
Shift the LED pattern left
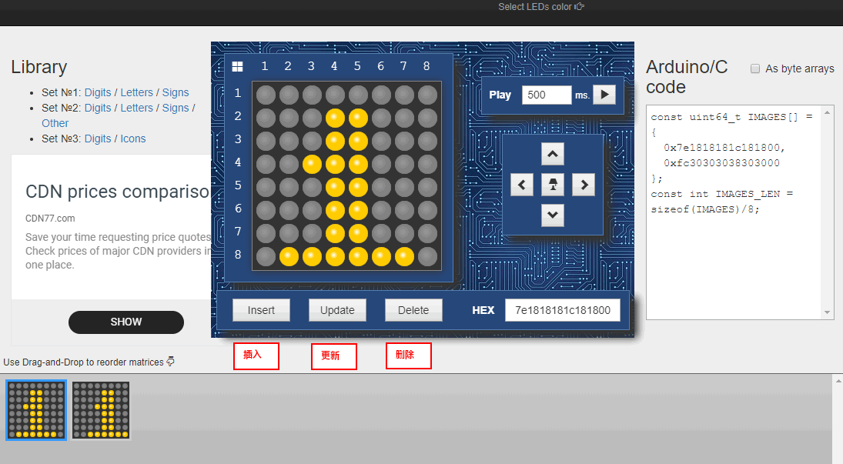pyautogui.click(x=521, y=184)
